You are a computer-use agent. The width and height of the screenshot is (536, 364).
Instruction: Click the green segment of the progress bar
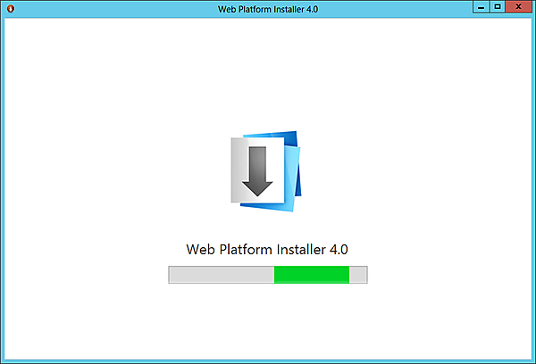(x=312, y=275)
